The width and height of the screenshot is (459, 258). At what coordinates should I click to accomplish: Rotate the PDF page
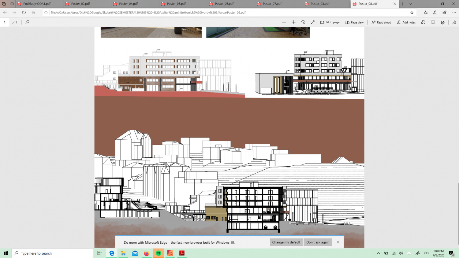pyautogui.click(x=303, y=22)
